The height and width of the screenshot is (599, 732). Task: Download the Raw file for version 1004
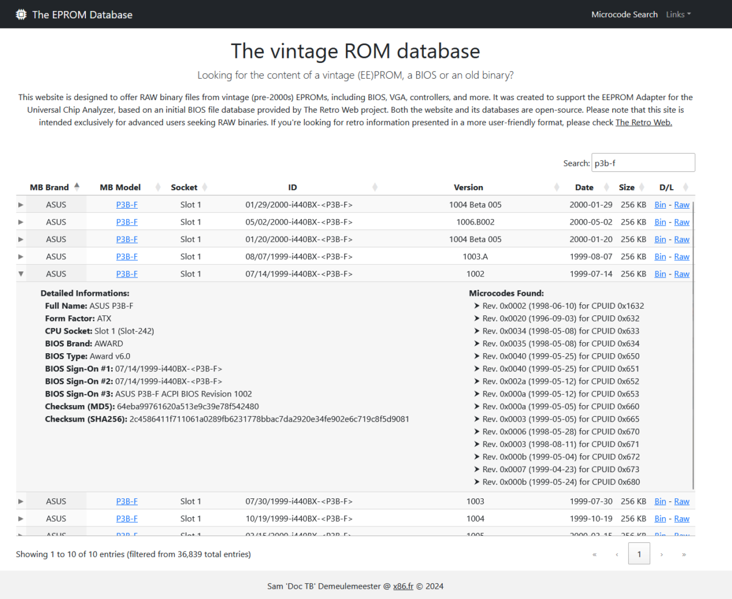tap(681, 518)
